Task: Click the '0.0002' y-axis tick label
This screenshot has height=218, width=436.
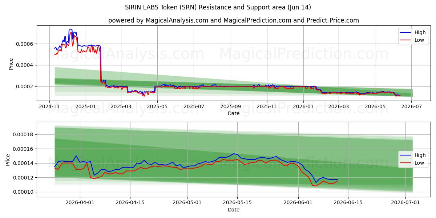Action: (x=25, y=86)
